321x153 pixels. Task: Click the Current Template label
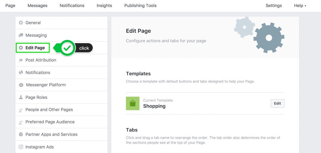(x=158, y=100)
